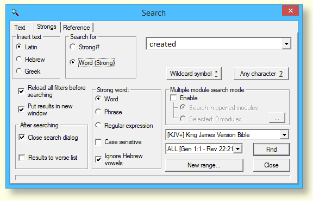
Task: Insert the Wildcard symbol *
Action: [x=194, y=74]
